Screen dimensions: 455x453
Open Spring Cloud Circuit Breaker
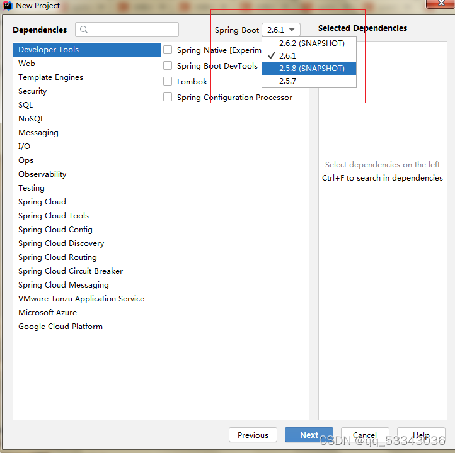click(87, 271)
